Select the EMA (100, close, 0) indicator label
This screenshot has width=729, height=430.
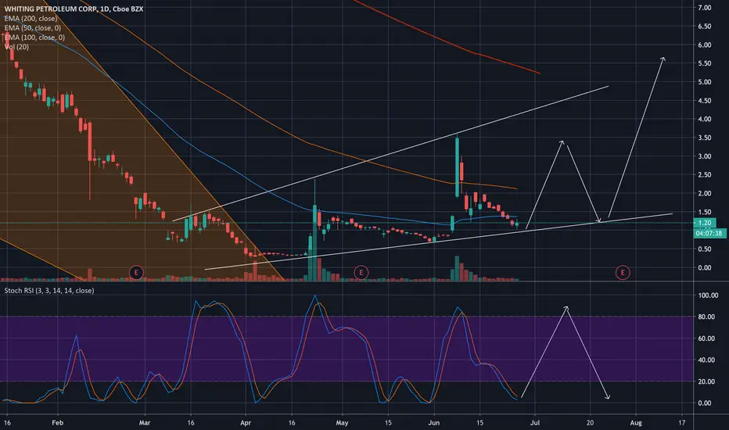coord(34,38)
